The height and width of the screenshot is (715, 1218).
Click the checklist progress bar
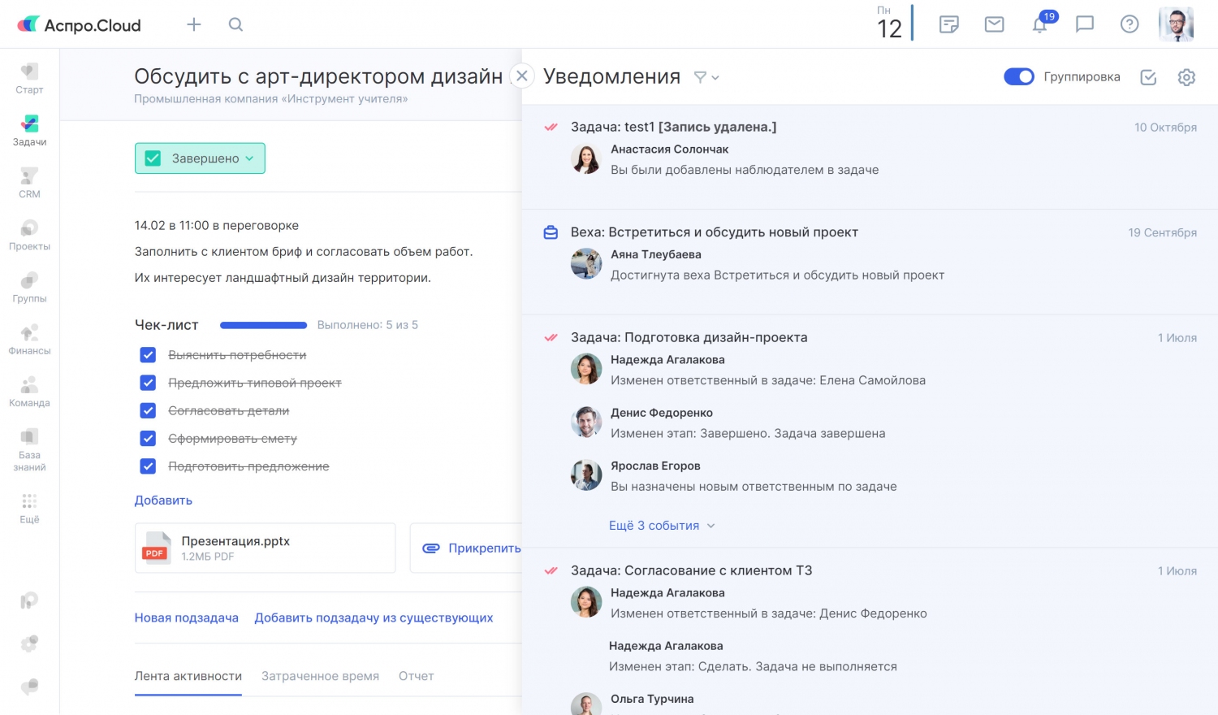click(263, 325)
